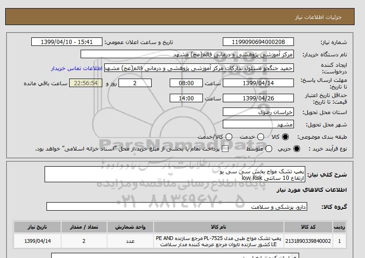Click the delivery province field خراسان رضوی
Image resolution: width=365 pixels, height=258 pixels.
(x=258, y=112)
